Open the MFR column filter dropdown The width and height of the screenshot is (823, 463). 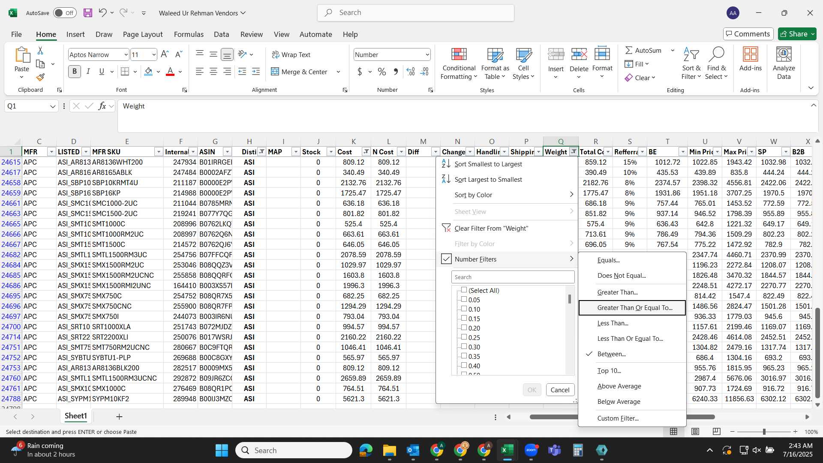(x=51, y=152)
